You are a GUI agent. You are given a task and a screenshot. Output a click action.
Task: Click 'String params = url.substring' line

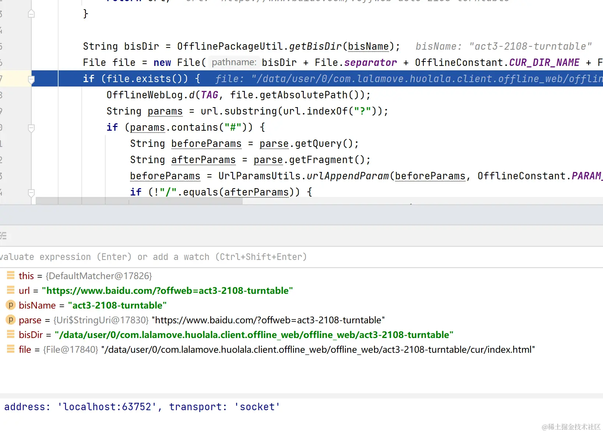247,111
